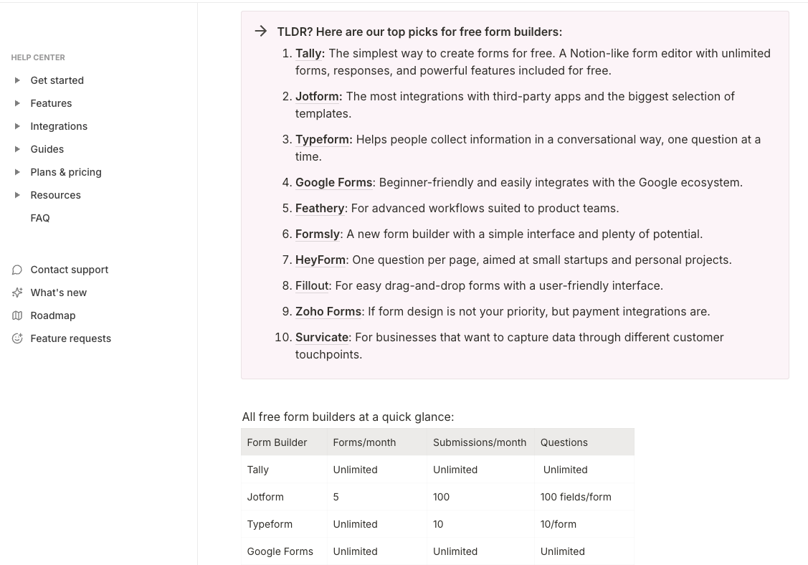
Task: Open the FAQ page
Action: coord(40,218)
